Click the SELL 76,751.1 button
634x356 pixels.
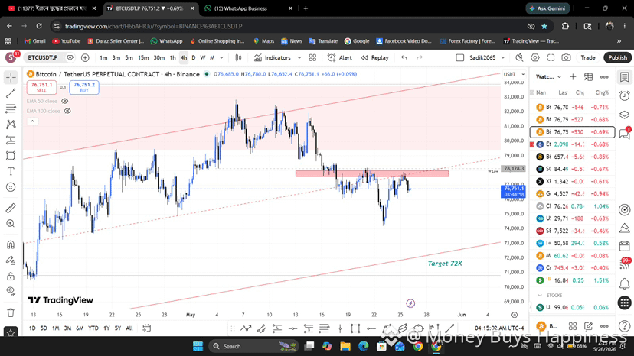click(x=41, y=87)
